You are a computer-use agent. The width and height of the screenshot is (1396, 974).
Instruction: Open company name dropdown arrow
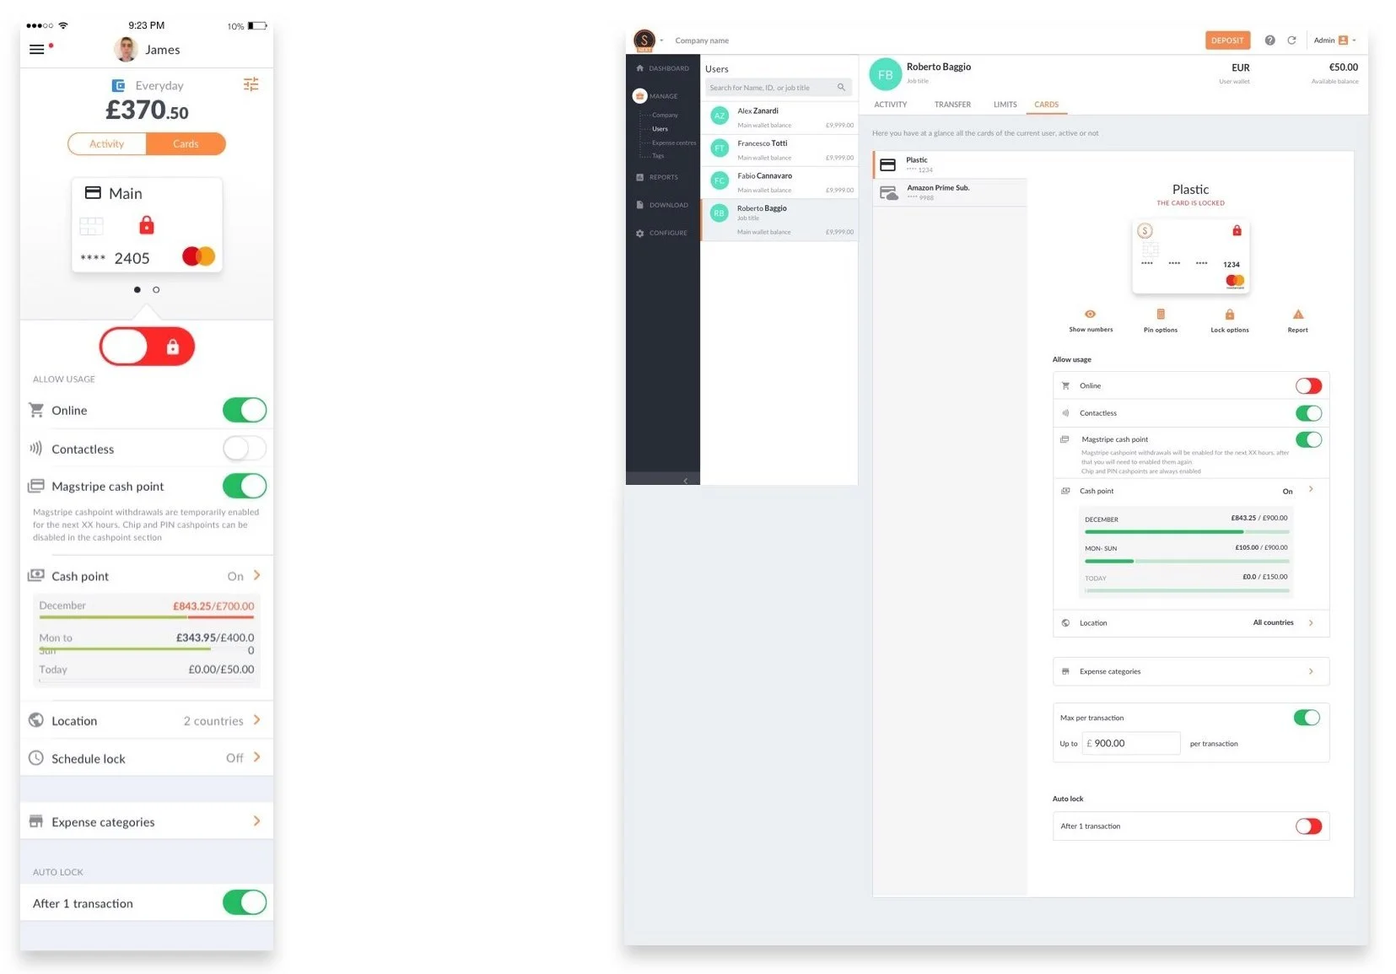662,40
